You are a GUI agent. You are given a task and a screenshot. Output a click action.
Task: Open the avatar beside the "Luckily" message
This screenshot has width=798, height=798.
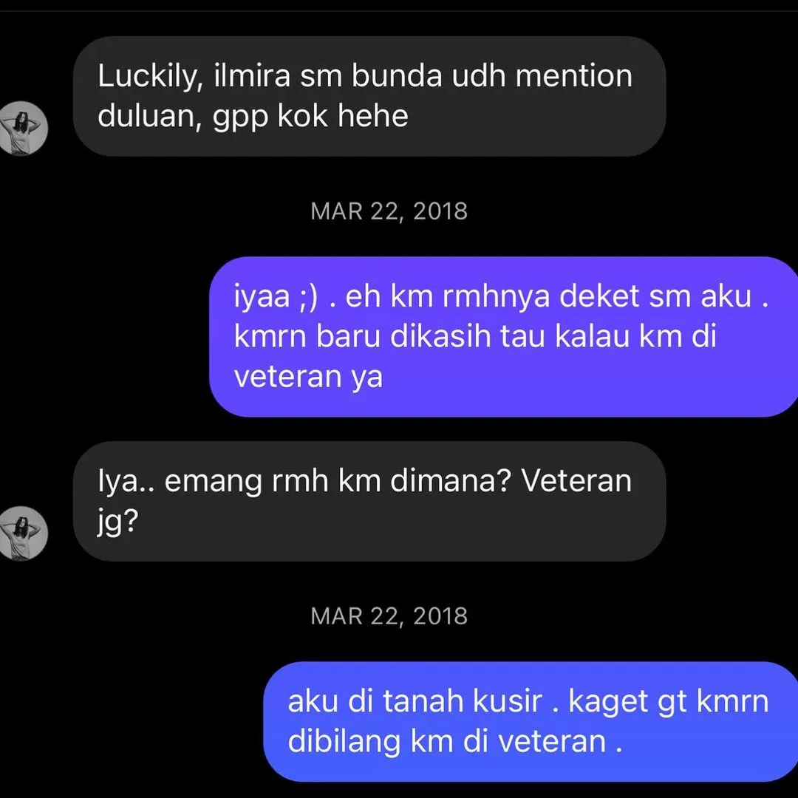pyautogui.click(x=21, y=129)
